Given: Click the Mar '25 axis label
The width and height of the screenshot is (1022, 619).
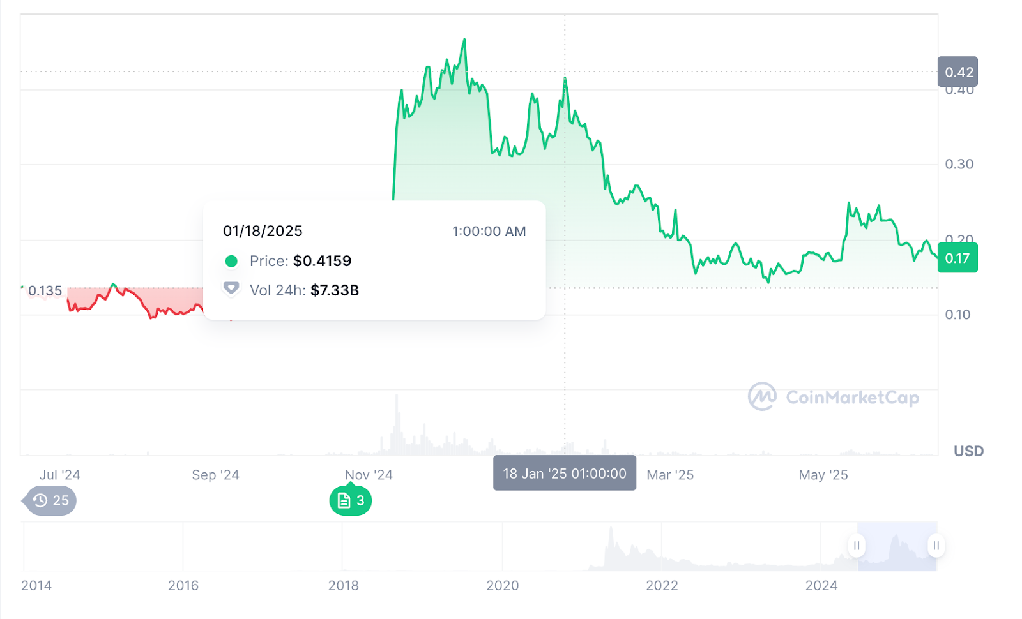Looking at the screenshot, I should point(670,475).
